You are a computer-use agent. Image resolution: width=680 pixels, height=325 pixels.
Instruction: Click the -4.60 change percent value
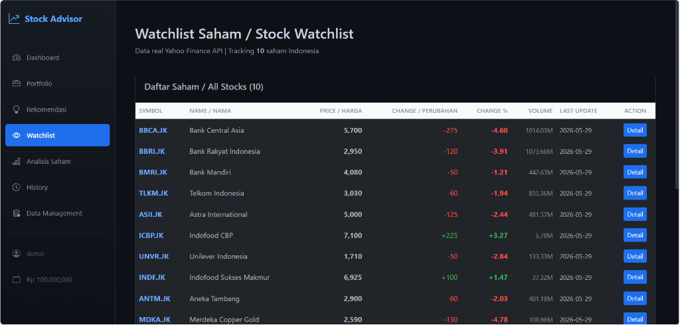tap(499, 130)
